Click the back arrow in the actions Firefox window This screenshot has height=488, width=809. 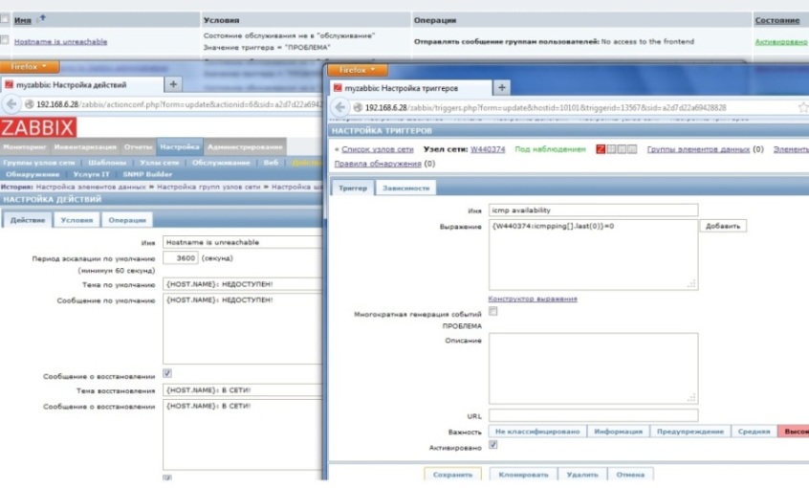point(11,104)
